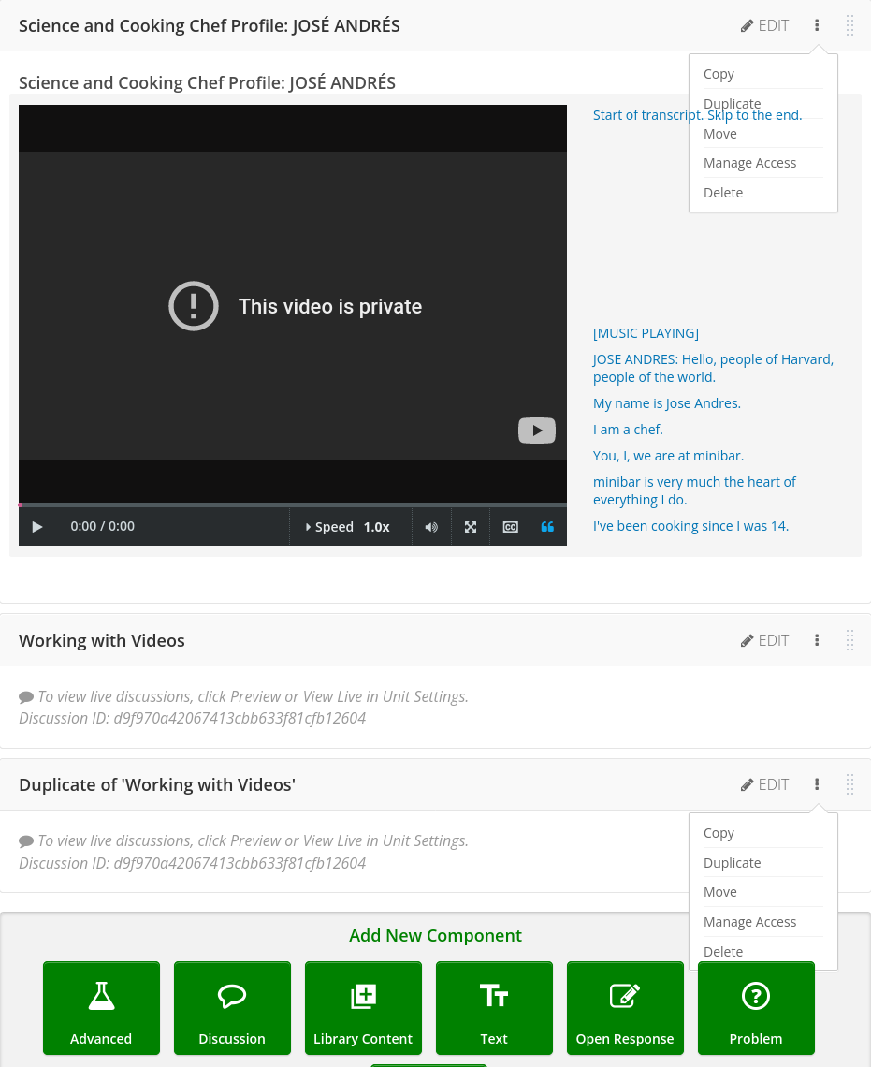Click transcript line 'minibar is very much the heart'

[694, 490]
